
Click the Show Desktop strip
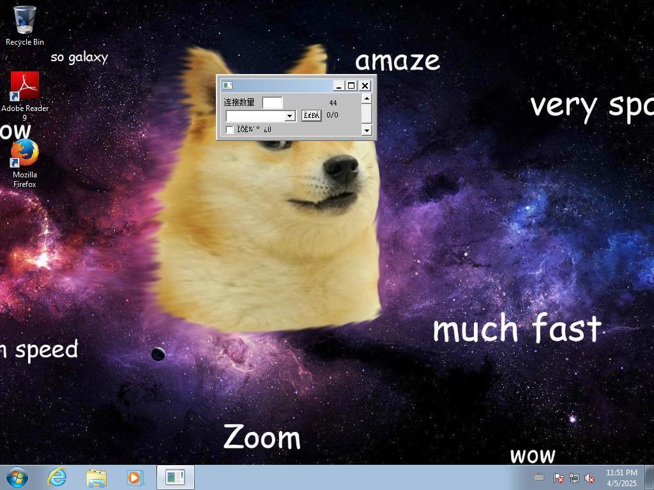650,477
